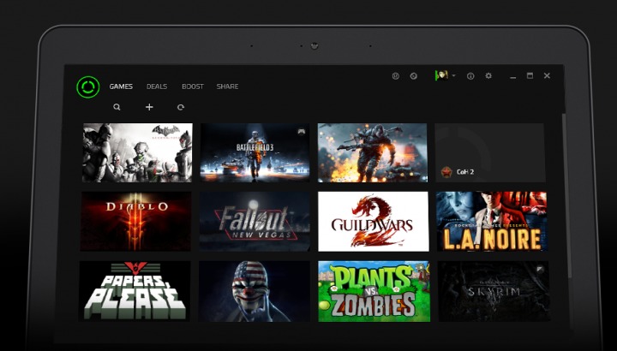Click the info icon near settings
The height and width of the screenshot is (351, 617).
coord(470,76)
